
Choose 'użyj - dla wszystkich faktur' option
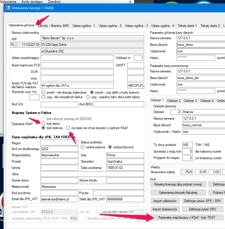(43, 97)
